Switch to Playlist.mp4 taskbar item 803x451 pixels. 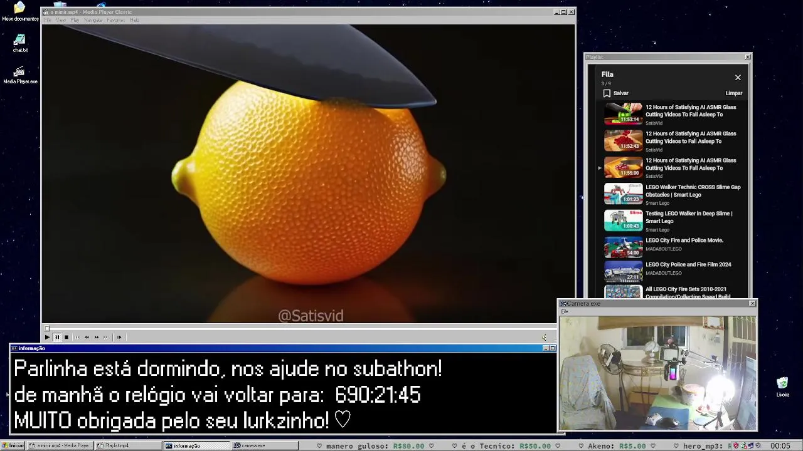[x=127, y=446]
